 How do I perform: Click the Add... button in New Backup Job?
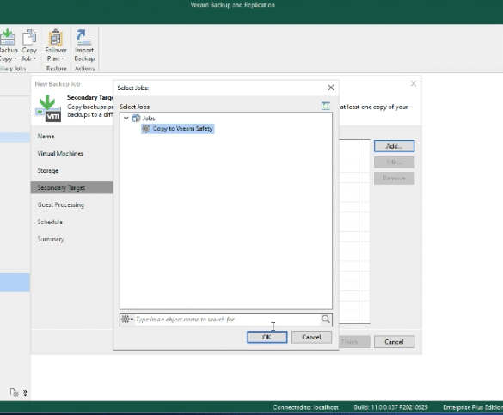point(394,146)
